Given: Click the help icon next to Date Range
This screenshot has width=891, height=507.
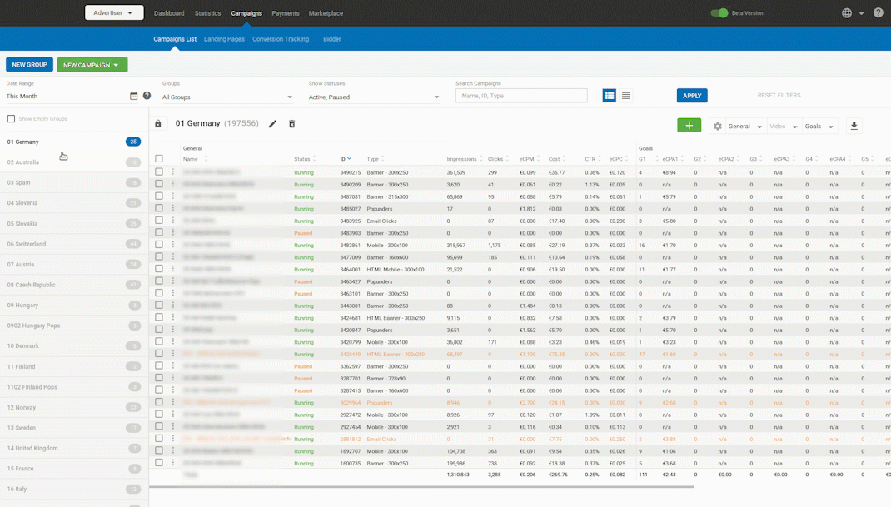Looking at the screenshot, I should pos(147,97).
